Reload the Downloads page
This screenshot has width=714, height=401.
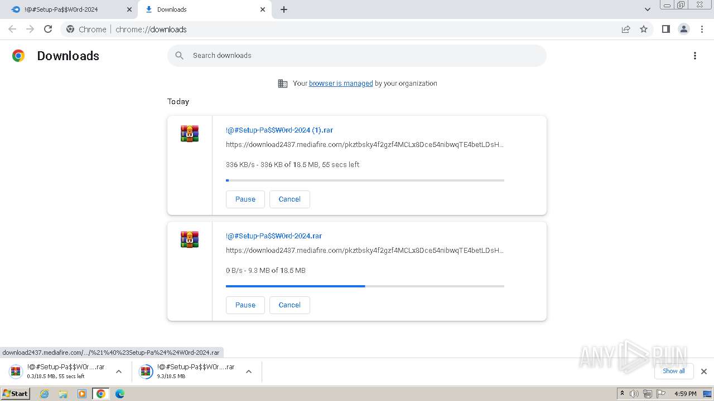[48, 29]
